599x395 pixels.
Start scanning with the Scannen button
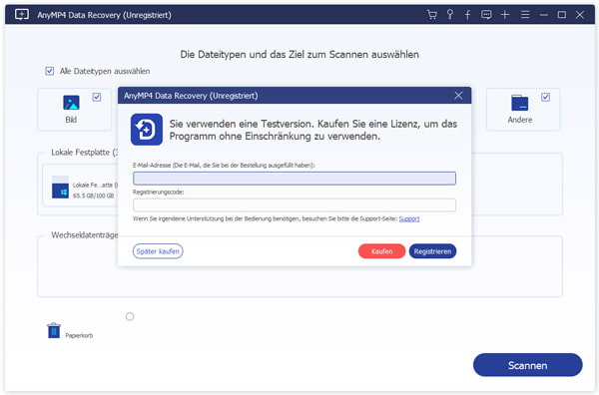coord(527,365)
